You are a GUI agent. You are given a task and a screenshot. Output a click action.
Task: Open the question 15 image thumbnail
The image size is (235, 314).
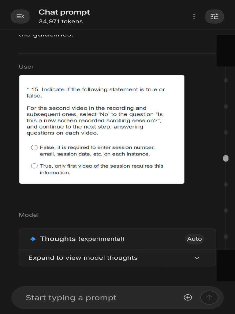pyautogui.click(x=102, y=129)
